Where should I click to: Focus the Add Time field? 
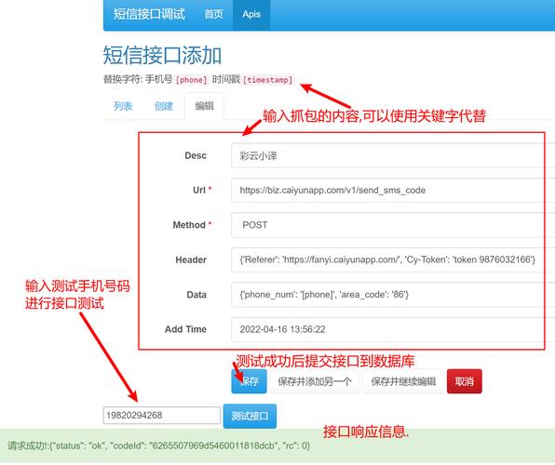pos(393,329)
